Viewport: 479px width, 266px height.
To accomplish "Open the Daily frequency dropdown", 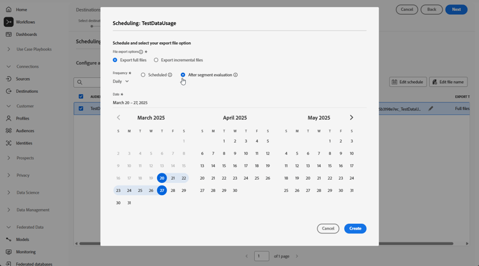I will tap(121, 81).
